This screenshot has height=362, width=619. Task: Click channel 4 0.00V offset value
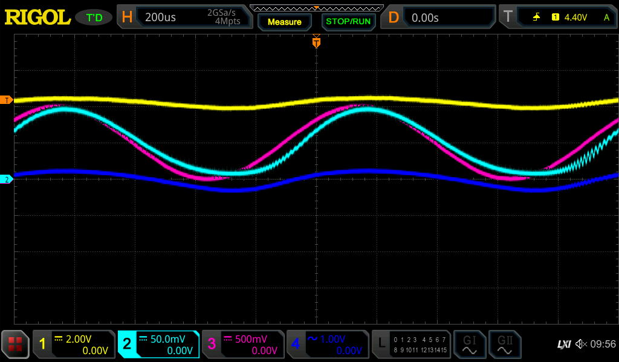349,351
